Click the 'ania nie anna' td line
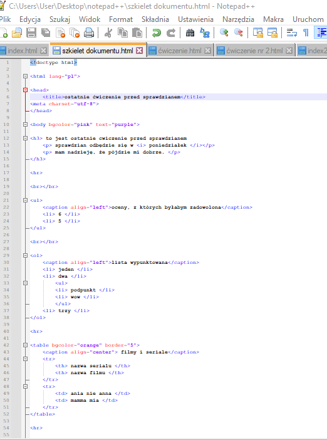This screenshot has height=440, width=327. [93, 394]
